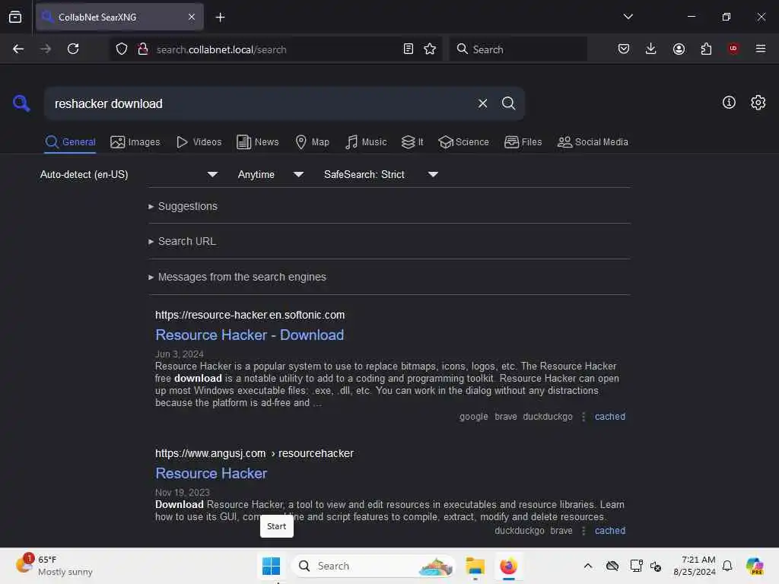Switch to the News tab
Image resolution: width=779 pixels, height=584 pixels.
click(258, 142)
